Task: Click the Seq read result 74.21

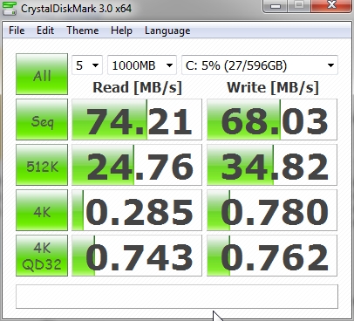Action: coord(137,120)
